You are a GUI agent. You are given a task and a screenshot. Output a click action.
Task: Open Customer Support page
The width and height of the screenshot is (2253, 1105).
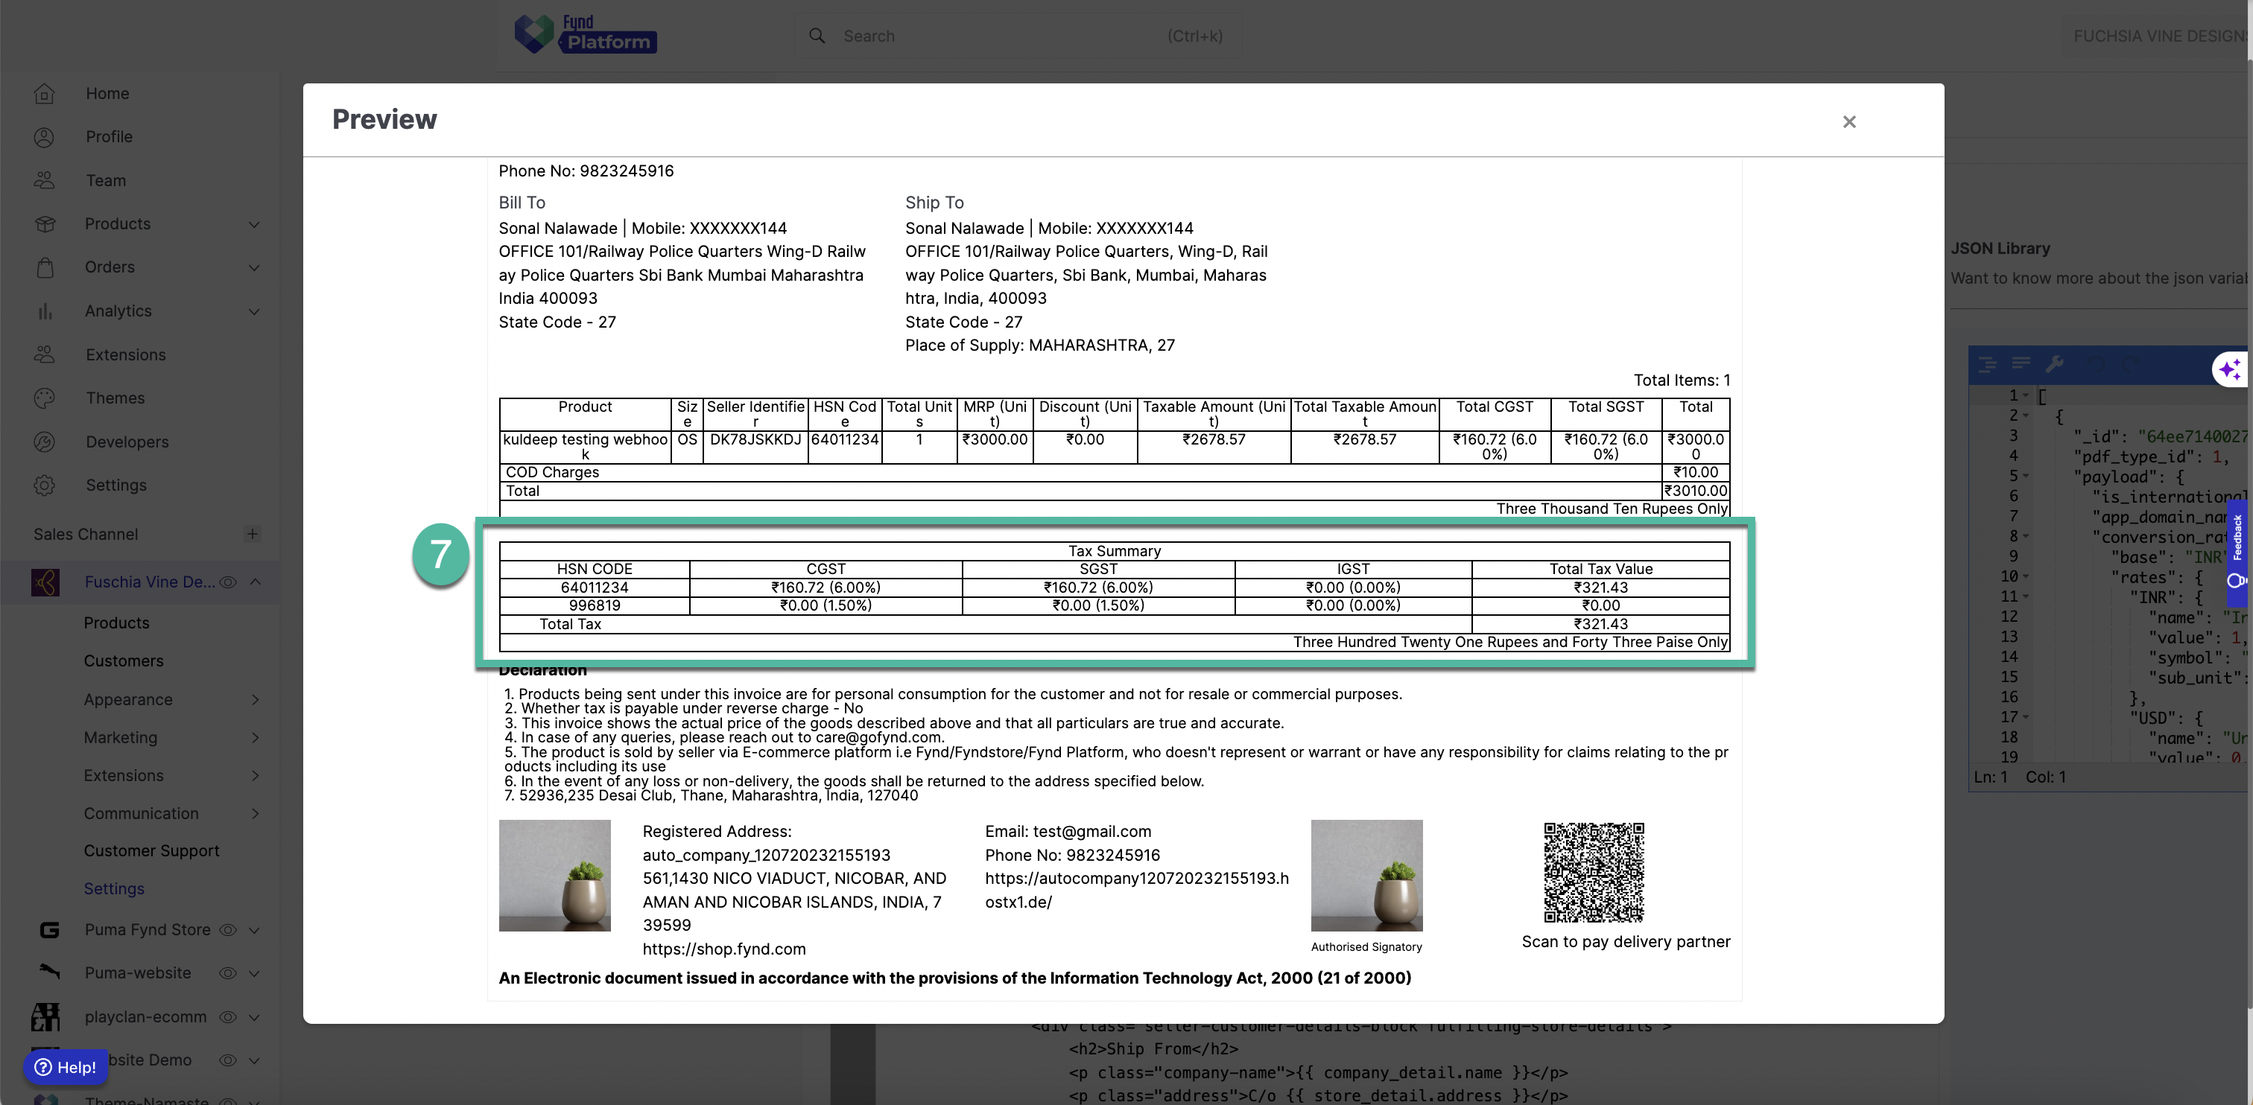[x=151, y=852]
